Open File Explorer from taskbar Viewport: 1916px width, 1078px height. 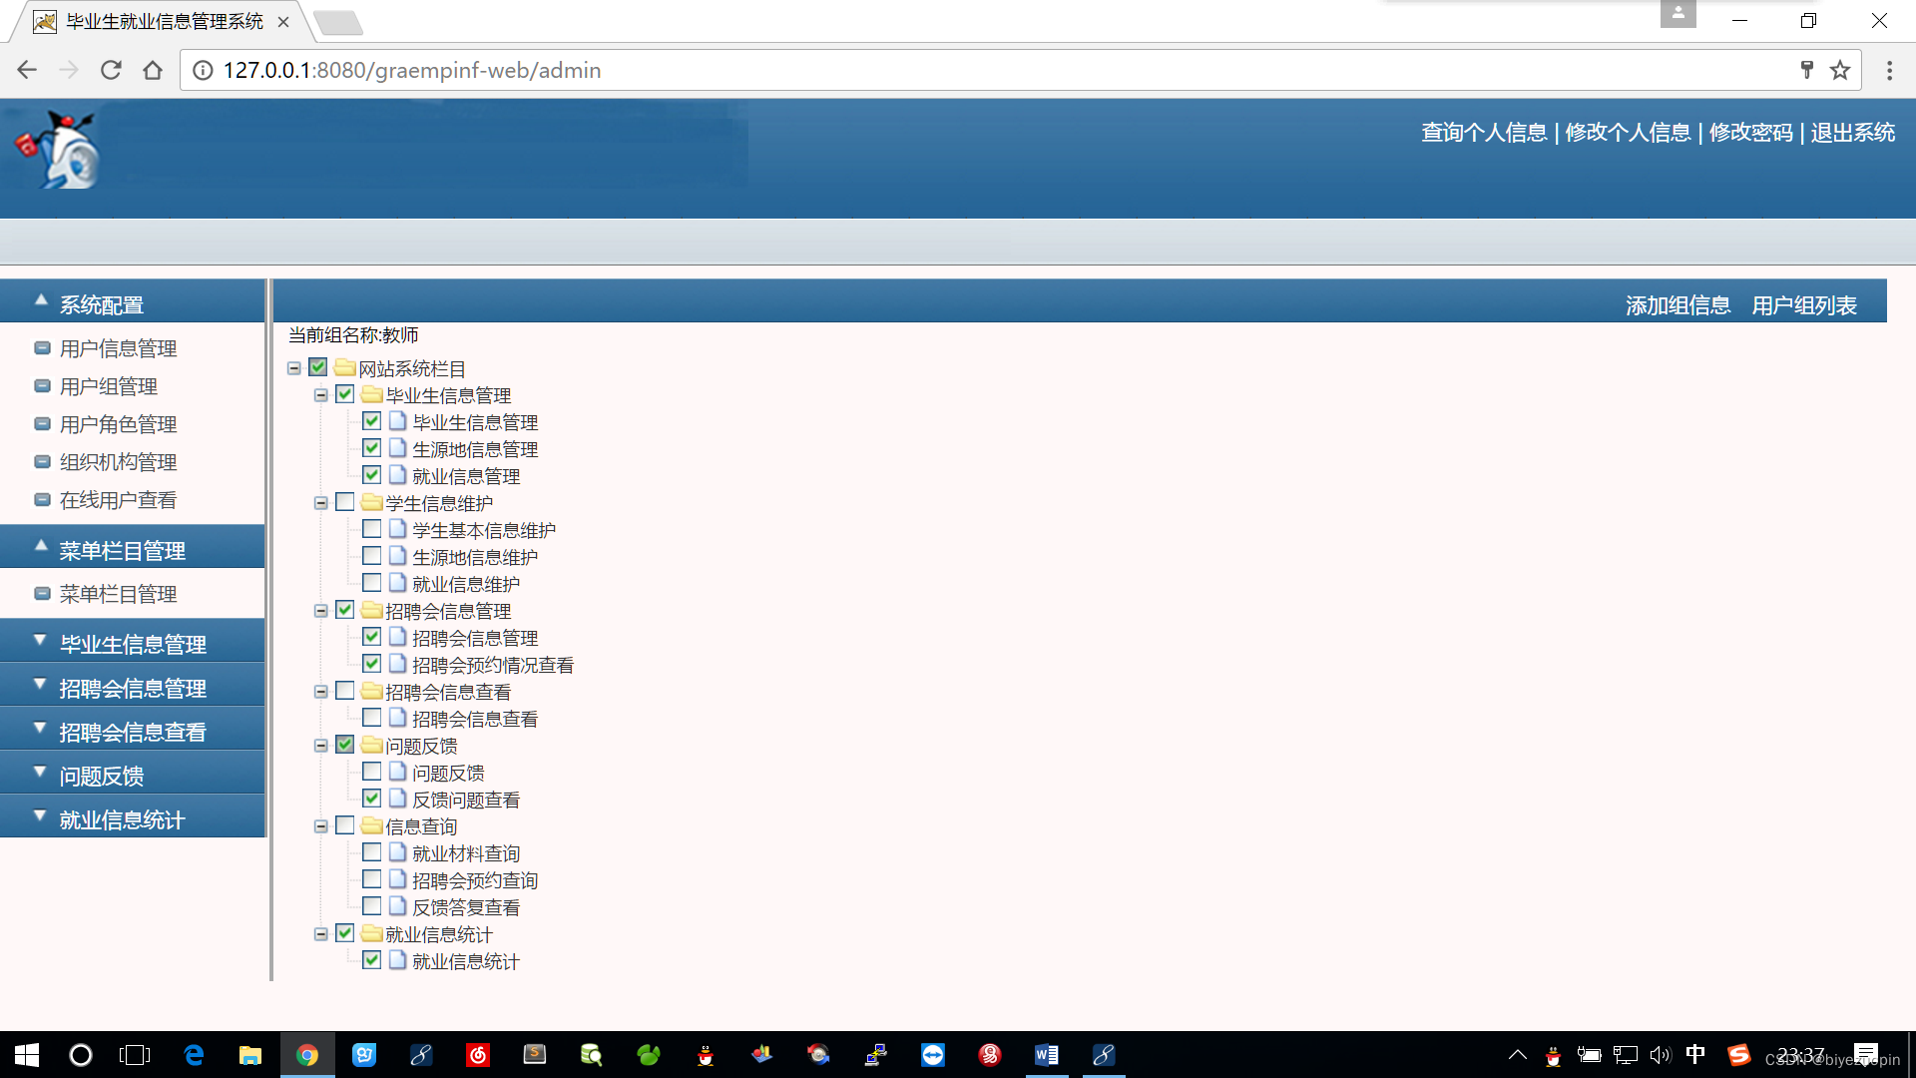(250, 1055)
